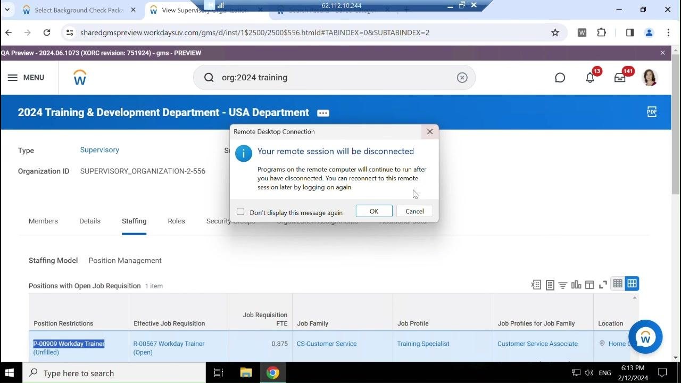Bookmark this page with the star icon
The height and width of the screenshot is (383, 681).
(x=555, y=32)
